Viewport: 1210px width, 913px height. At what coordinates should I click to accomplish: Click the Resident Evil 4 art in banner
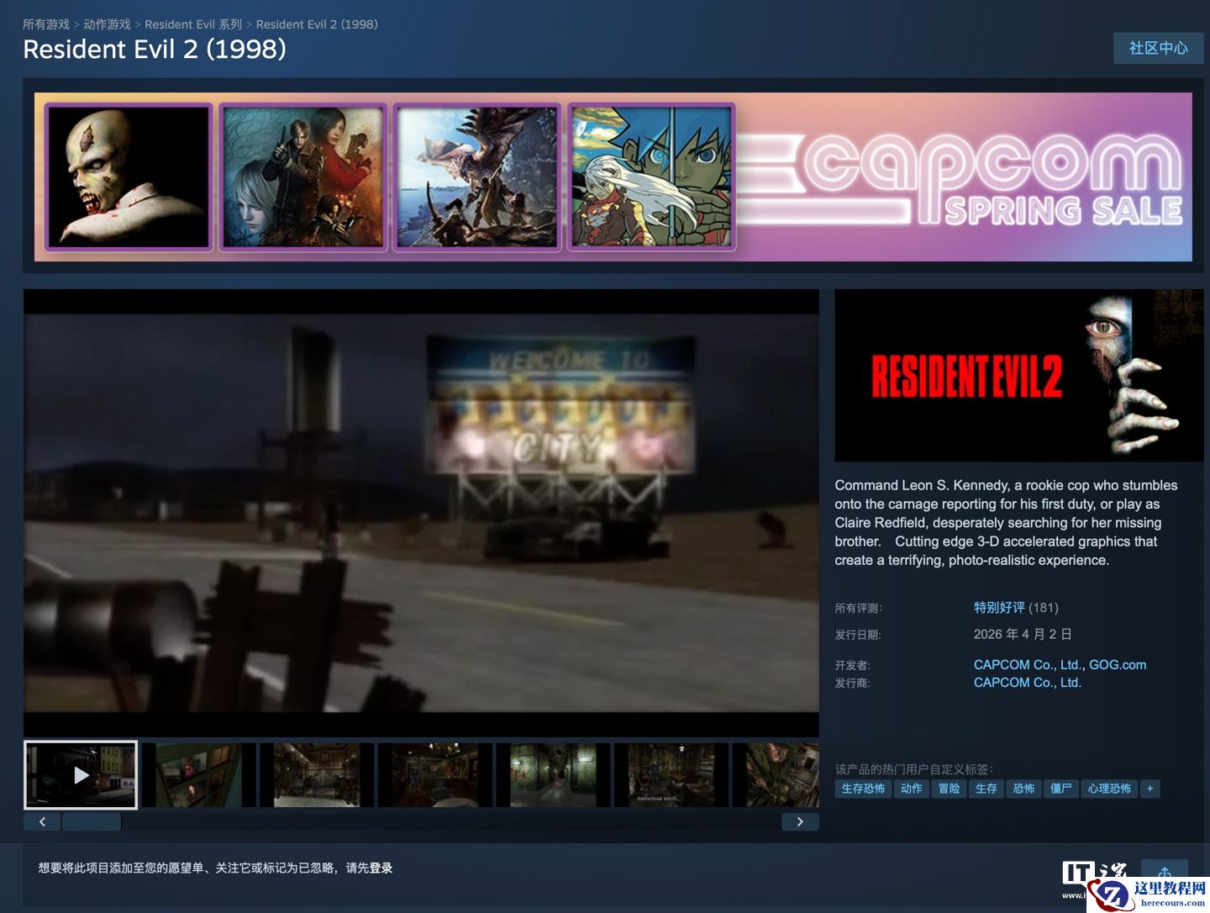(x=302, y=177)
